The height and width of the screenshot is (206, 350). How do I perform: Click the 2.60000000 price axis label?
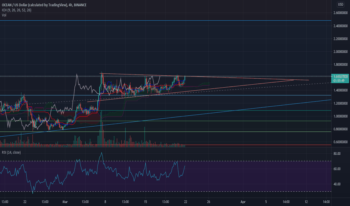(x=340, y=13)
